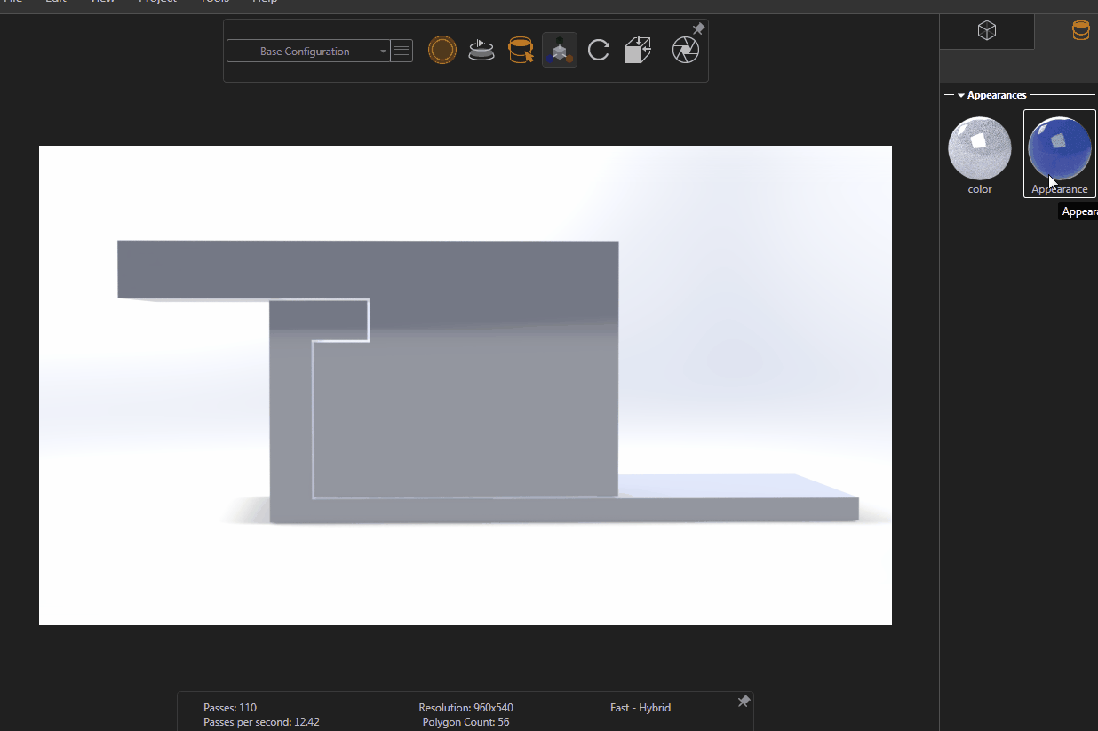
Task: Click 'Passes per second: 12.42' text
Action: click(261, 722)
